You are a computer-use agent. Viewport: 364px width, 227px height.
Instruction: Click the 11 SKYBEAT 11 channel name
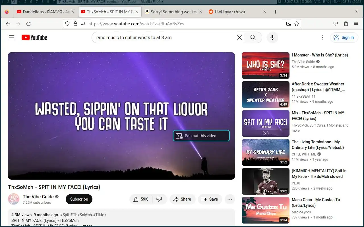coord(303,96)
